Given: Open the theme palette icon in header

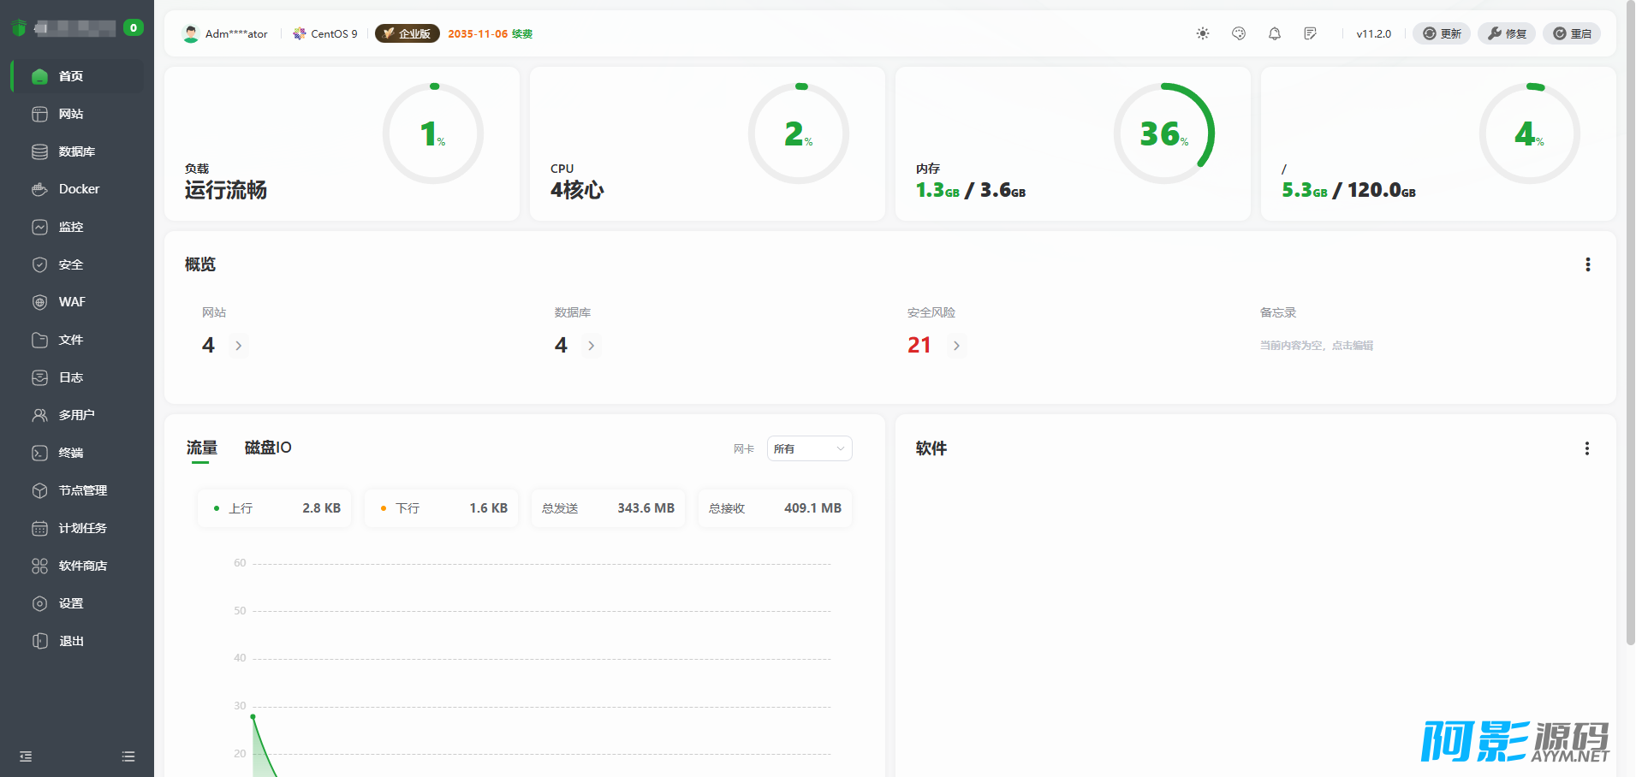Looking at the screenshot, I should 1238,33.
